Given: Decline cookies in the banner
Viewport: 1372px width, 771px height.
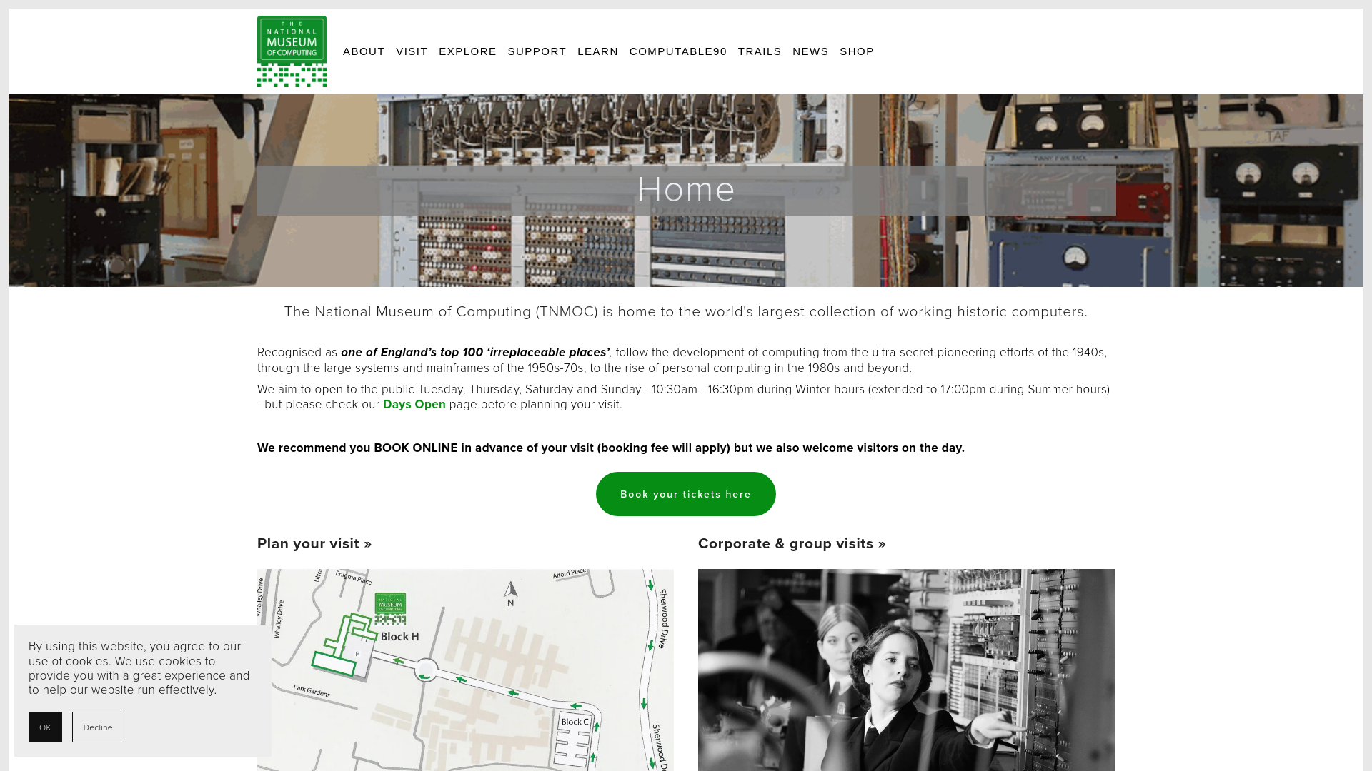Looking at the screenshot, I should click(98, 727).
